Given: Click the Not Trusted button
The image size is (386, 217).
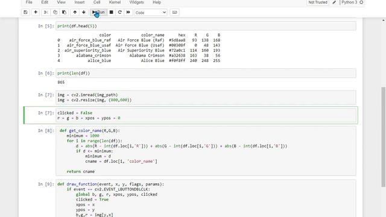Looking at the screenshot, I should pos(318,2).
